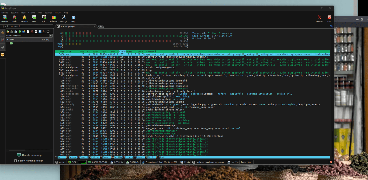The height and width of the screenshot is (180, 368).
Task: Open the Sessions menu
Action: [x=15, y=13]
